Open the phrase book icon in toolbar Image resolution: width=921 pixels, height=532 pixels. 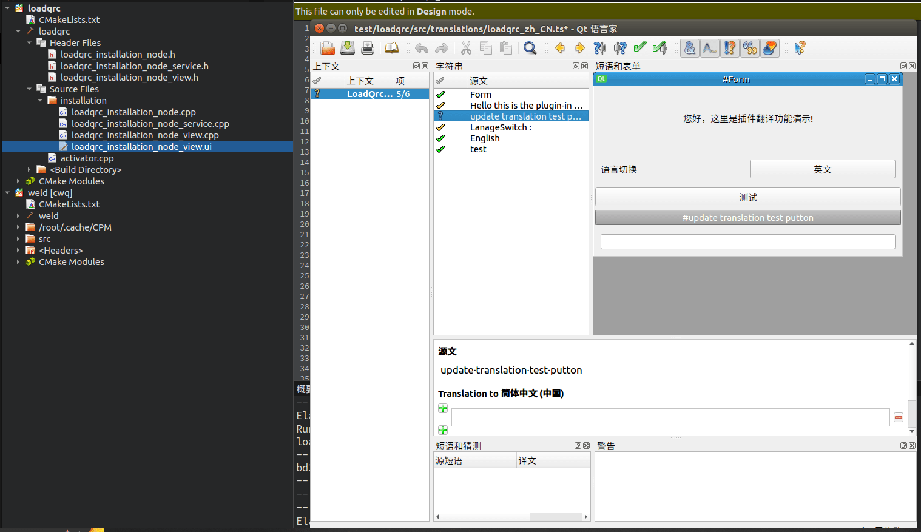pos(392,48)
